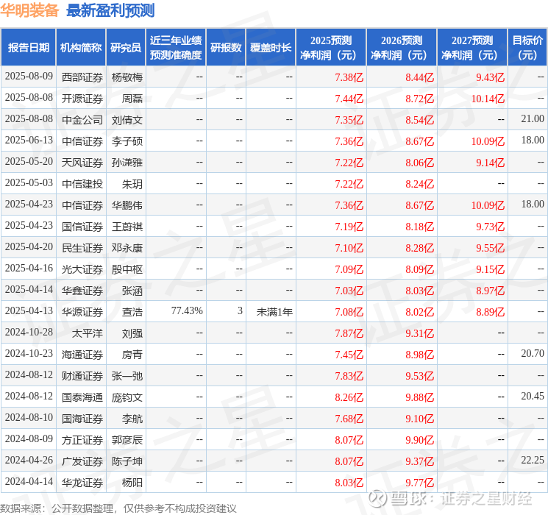Select the 2026预测净利润 column header
The image size is (548, 515).
402,48
